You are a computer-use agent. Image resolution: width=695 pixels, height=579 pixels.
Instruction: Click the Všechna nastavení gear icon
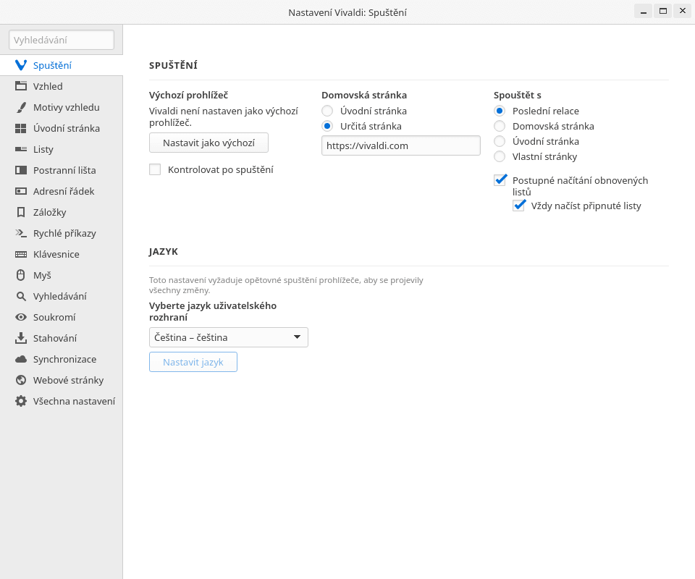point(21,401)
